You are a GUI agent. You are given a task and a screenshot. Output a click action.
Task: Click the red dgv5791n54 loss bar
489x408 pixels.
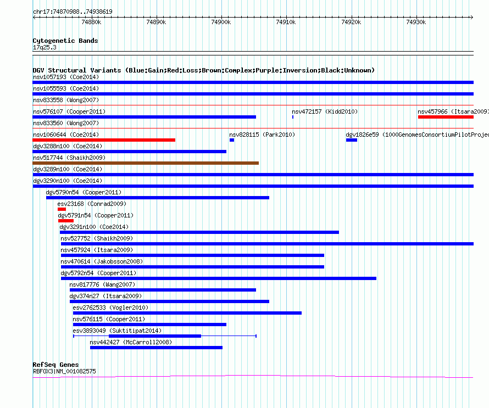point(66,221)
